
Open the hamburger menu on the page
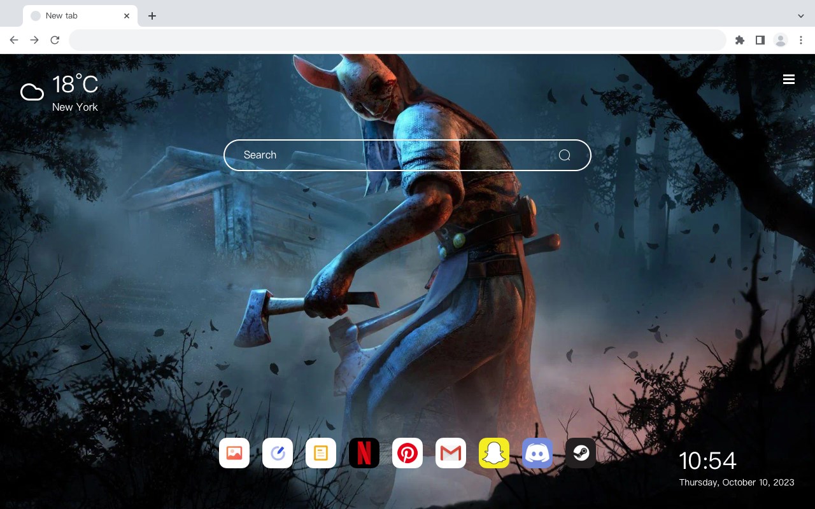(789, 79)
